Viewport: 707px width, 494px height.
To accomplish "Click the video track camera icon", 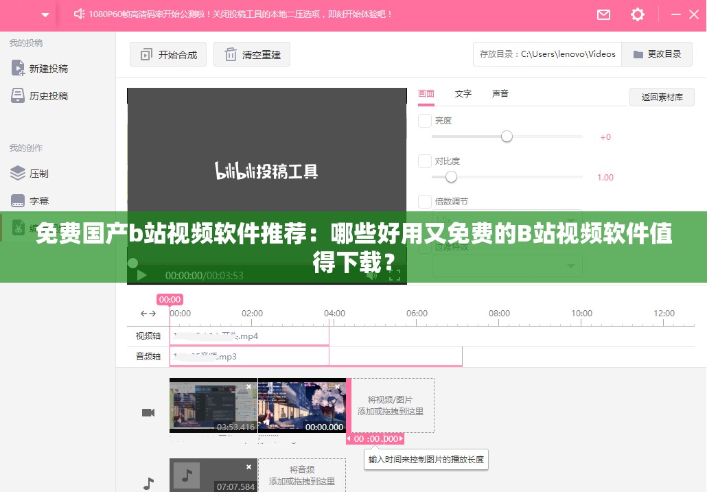I will point(148,412).
